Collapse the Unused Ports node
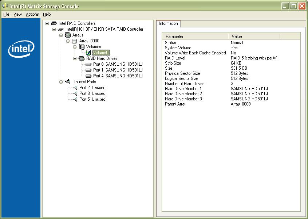 (61, 82)
